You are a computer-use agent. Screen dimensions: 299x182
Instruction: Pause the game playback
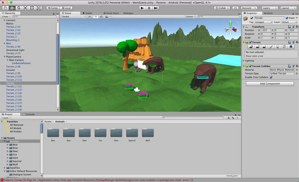149,8
